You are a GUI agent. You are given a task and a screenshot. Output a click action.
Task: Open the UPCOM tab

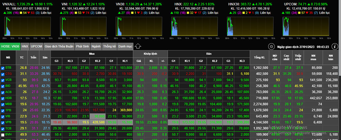36,46
